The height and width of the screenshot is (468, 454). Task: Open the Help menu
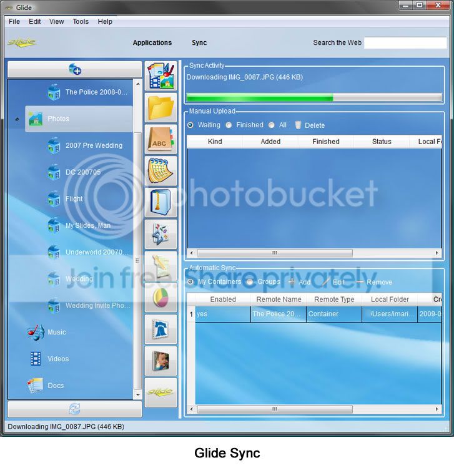(105, 21)
